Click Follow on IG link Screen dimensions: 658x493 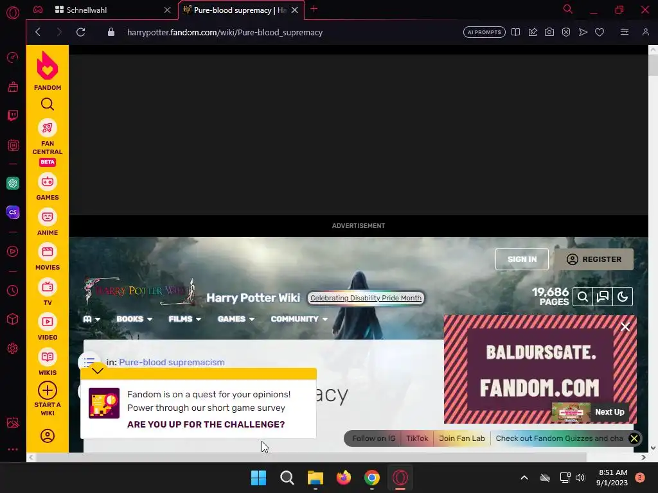(x=374, y=438)
